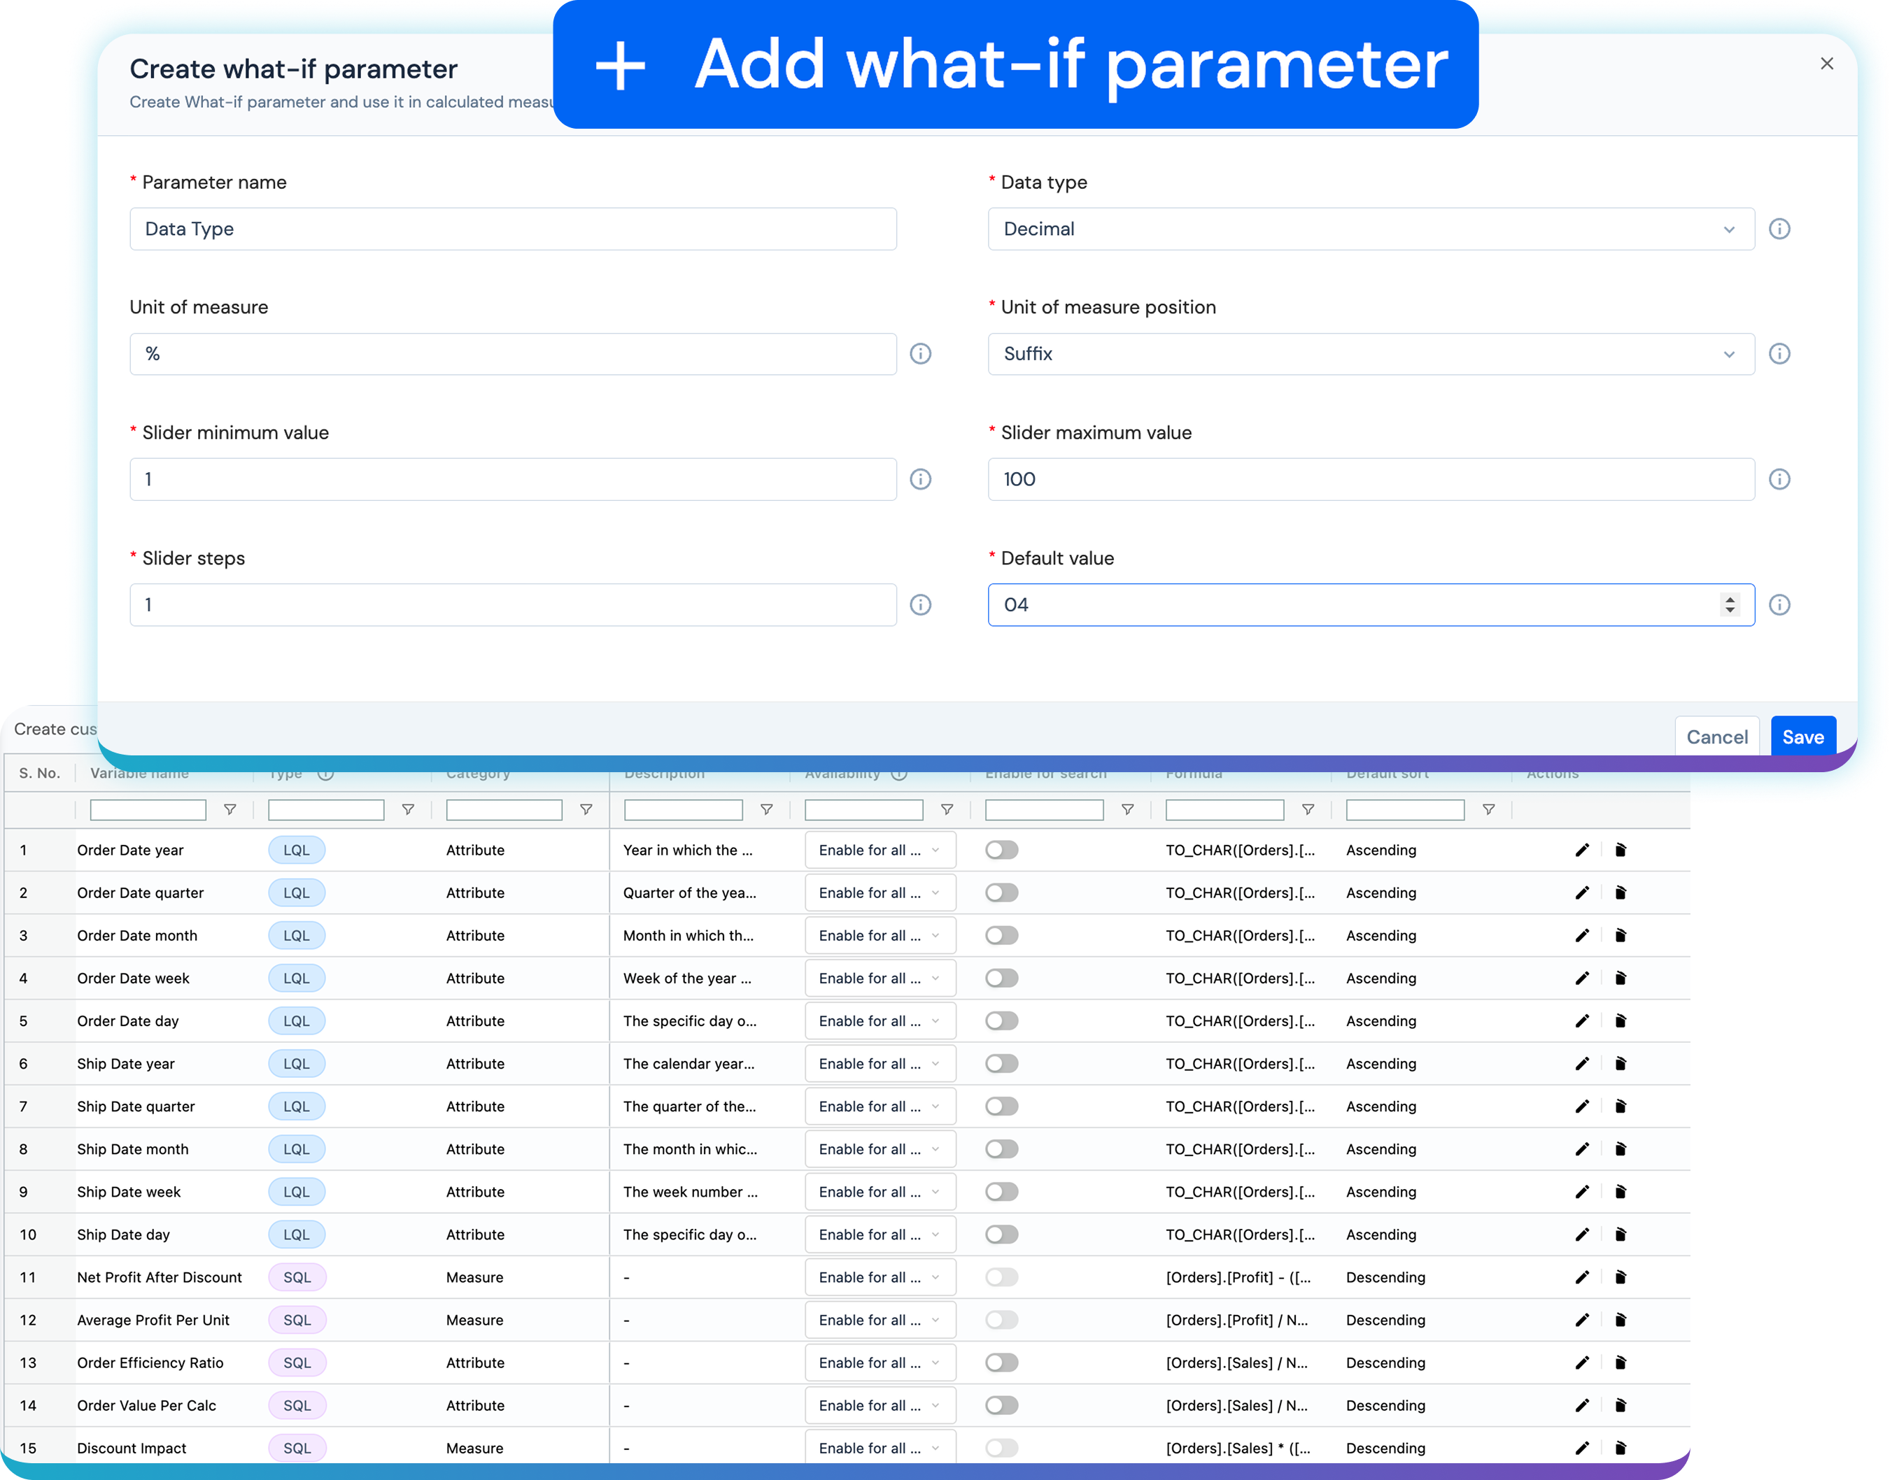
Task: Enable search for Ship Date quarter
Action: coord(1002,1107)
